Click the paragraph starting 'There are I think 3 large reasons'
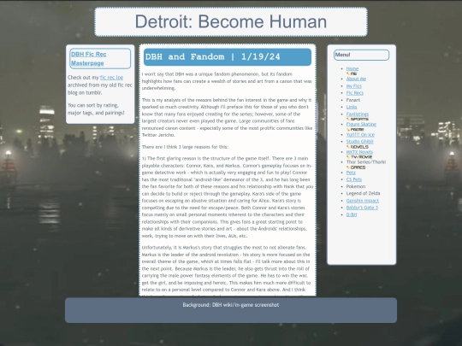 coord(185,147)
